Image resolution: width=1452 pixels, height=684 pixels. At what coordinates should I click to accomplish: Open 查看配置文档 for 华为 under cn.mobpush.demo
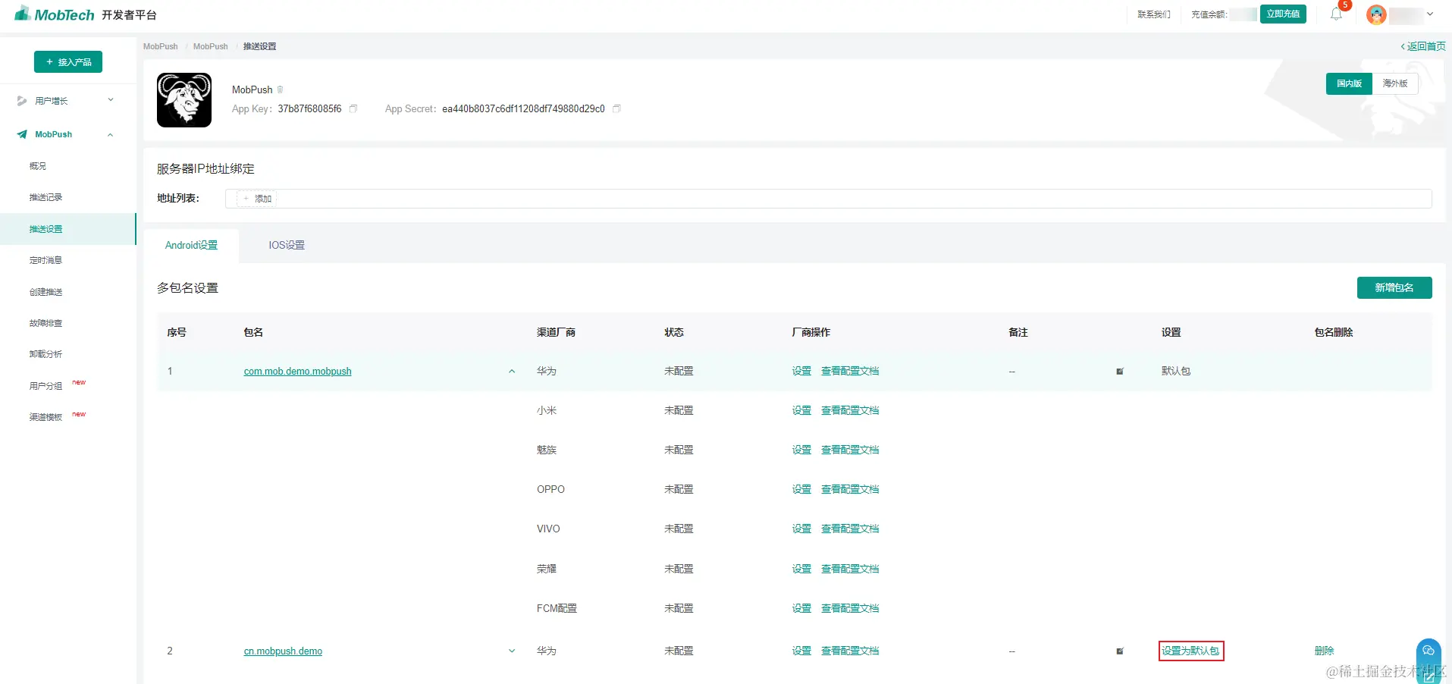(x=850, y=651)
